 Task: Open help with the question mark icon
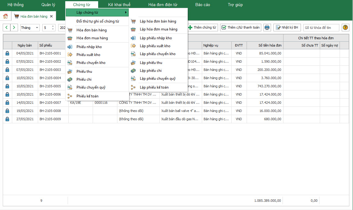[345, 27]
